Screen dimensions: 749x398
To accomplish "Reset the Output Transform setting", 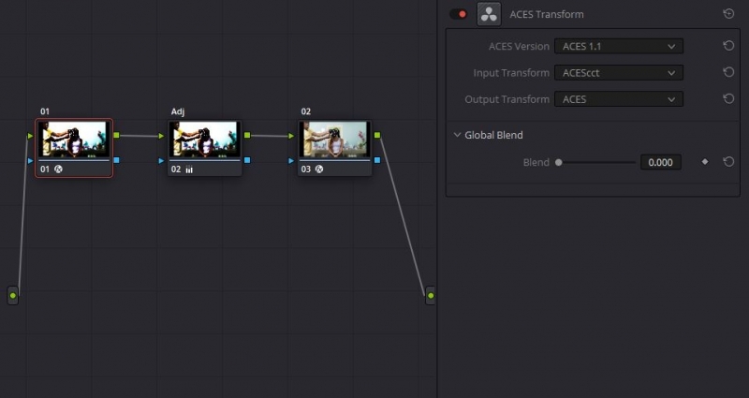I will click(728, 99).
